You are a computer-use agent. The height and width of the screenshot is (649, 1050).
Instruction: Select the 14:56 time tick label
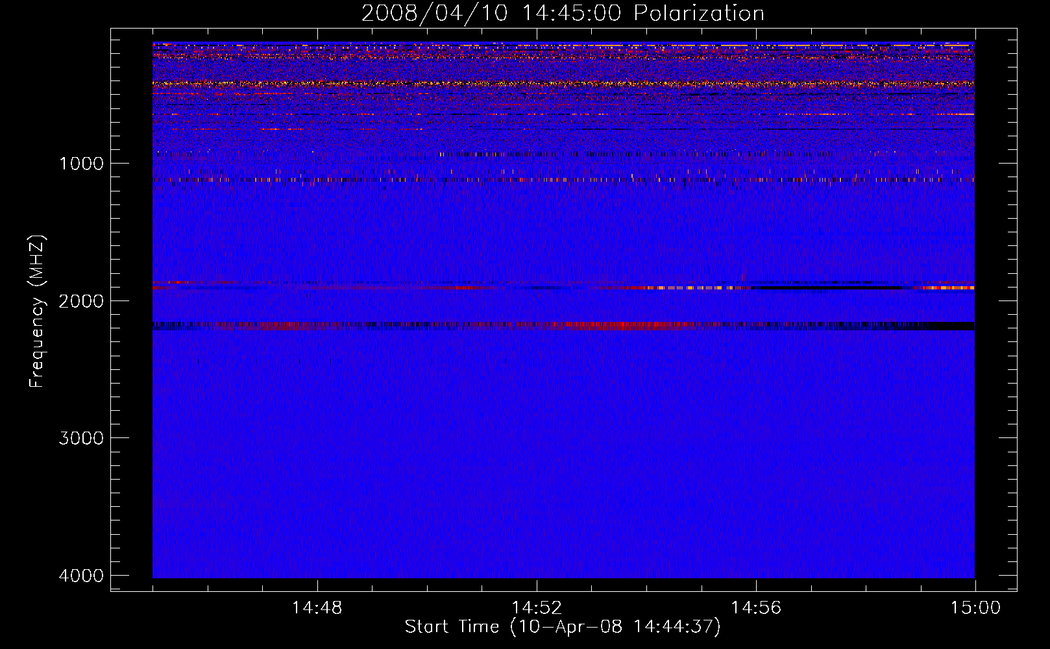point(755,608)
